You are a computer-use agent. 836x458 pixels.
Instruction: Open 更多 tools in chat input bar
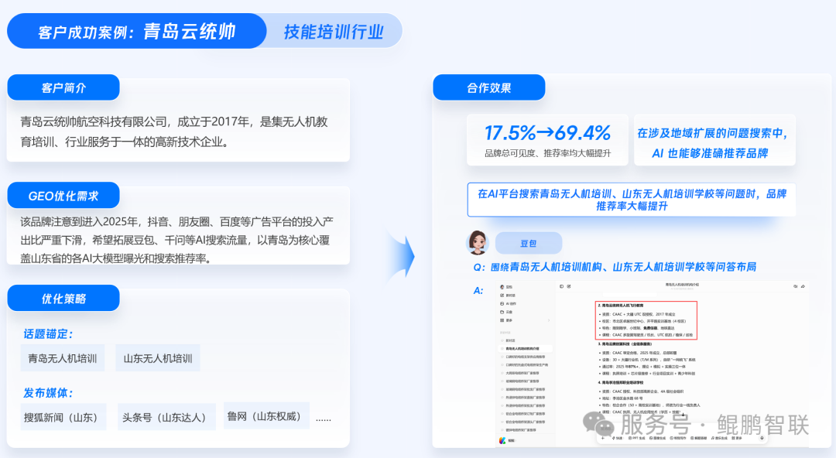pyautogui.click(x=737, y=438)
